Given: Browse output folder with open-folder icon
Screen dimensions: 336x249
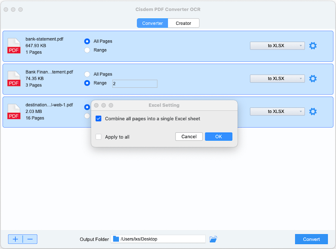Looking at the screenshot, I should (213, 239).
